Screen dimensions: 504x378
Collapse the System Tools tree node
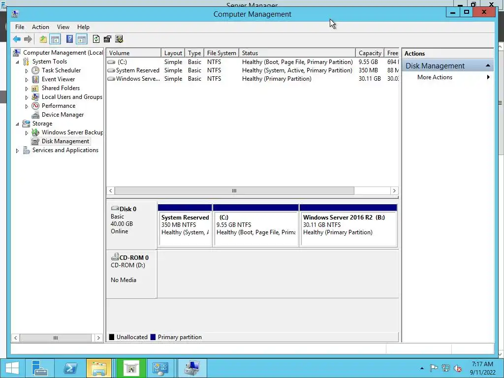coord(17,62)
